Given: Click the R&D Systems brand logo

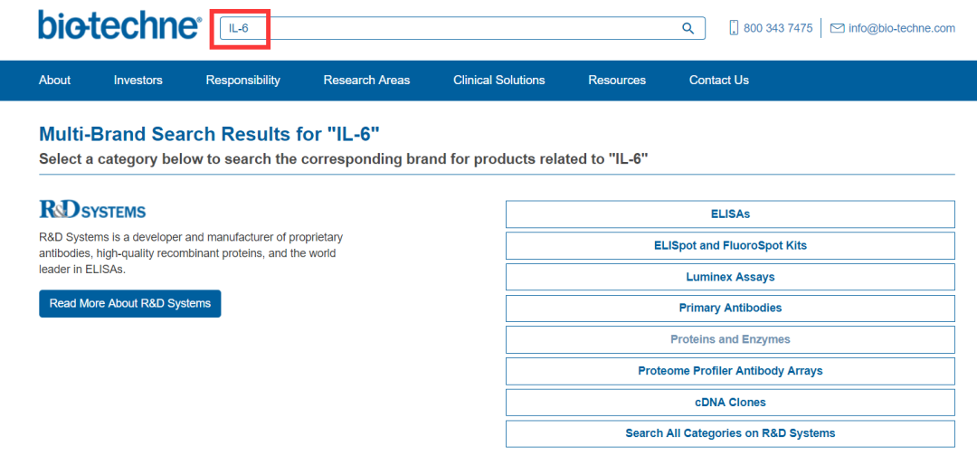Looking at the screenshot, I should 92,210.
